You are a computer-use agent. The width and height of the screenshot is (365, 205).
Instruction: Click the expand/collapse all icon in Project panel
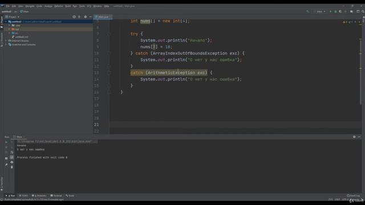point(79,17)
